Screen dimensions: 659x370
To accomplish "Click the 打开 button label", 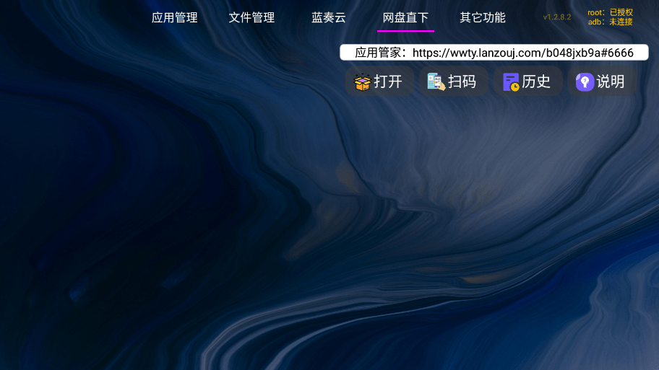I will click(388, 82).
